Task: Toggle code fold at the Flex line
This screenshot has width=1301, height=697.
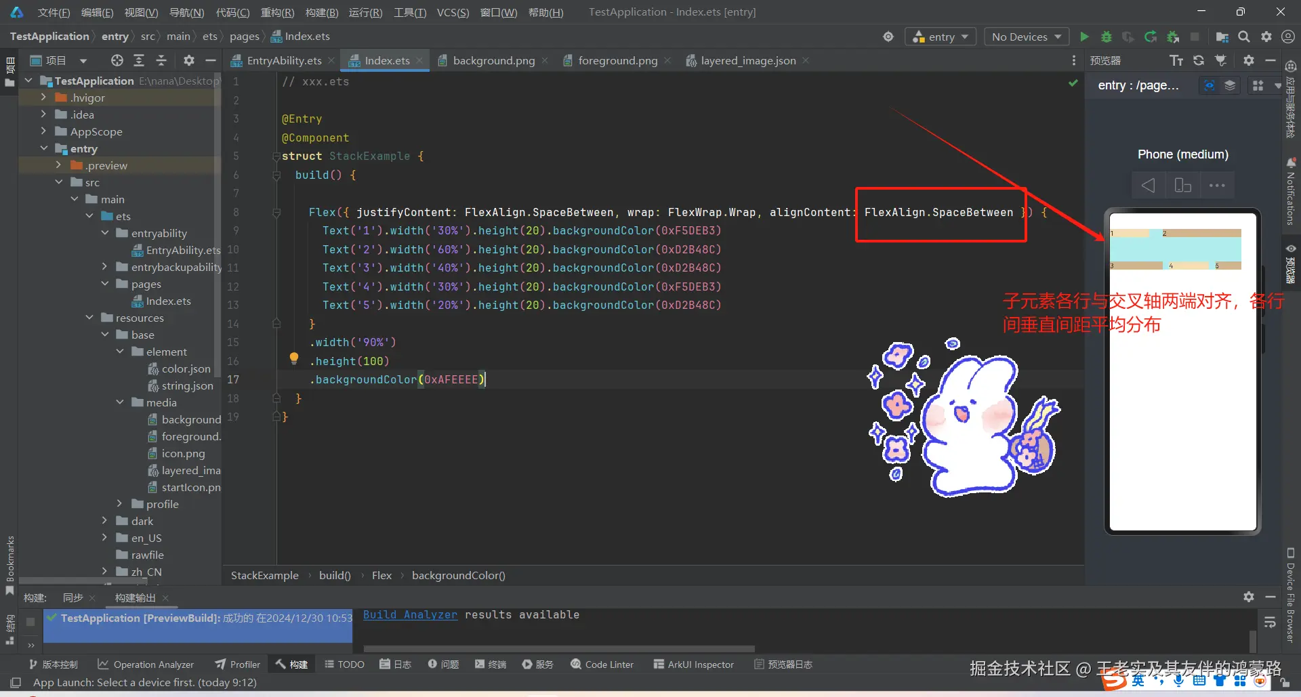Action: [276, 212]
